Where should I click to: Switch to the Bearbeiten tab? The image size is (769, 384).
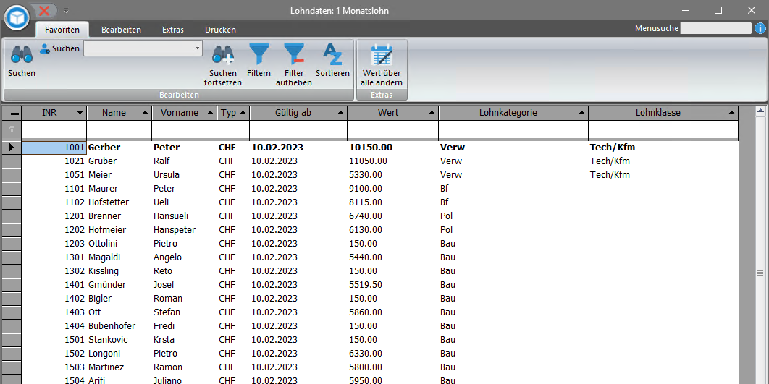(x=121, y=30)
